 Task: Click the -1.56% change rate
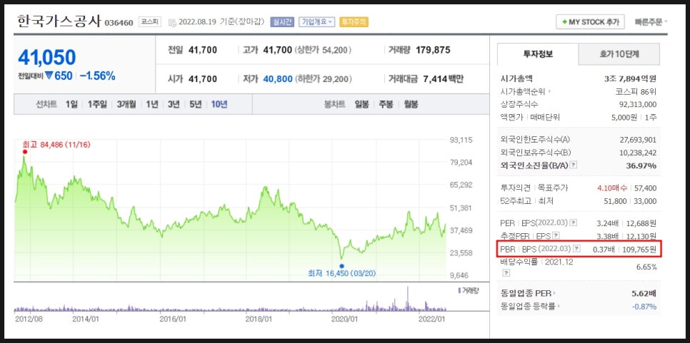pyautogui.click(x=97, y=76)
